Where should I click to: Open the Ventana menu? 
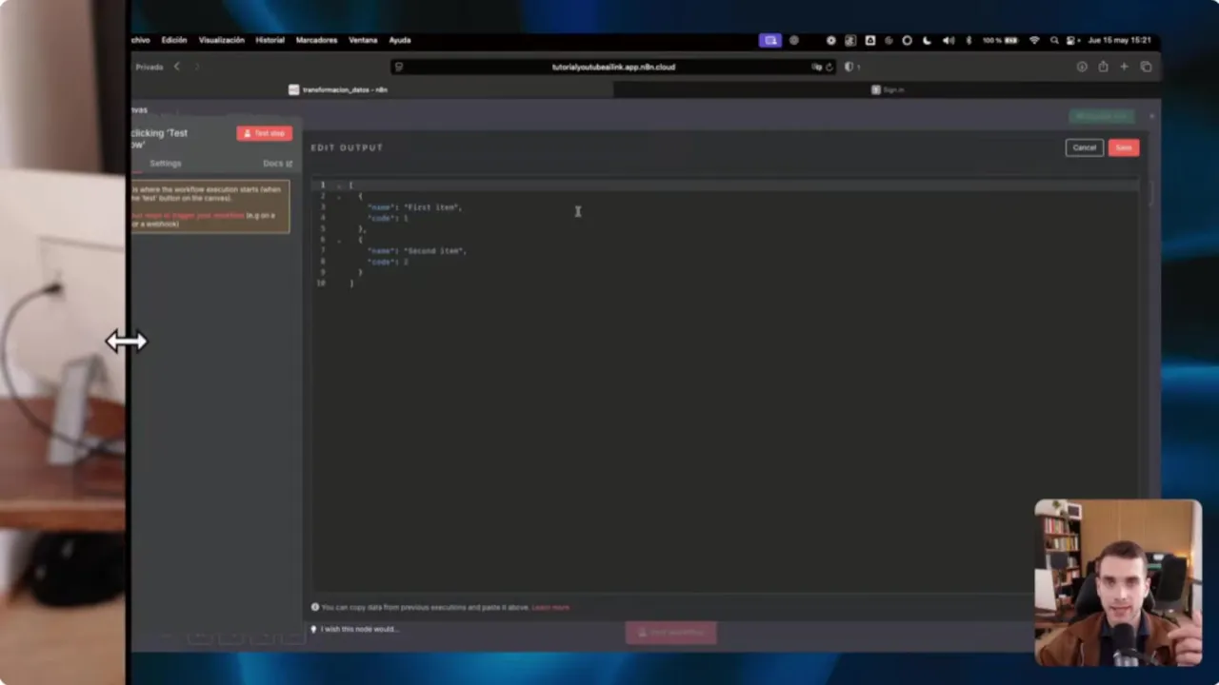(363, 40)
